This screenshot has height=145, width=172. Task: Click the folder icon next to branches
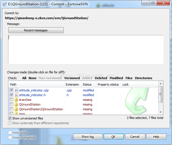16,100
